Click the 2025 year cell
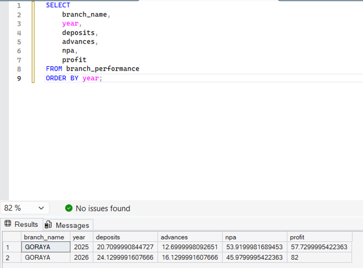 [x=82, y=247]
